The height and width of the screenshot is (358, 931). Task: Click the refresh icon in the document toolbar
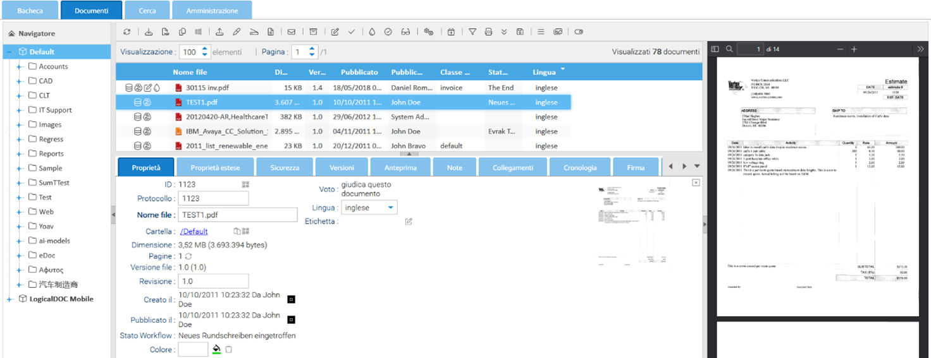point(127,32)
